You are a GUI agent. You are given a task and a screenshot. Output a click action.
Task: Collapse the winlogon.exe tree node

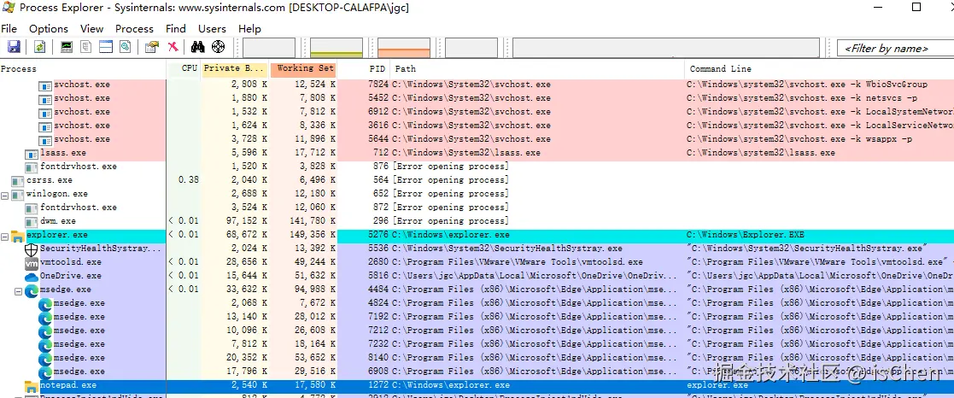click(x=5, y=195)
